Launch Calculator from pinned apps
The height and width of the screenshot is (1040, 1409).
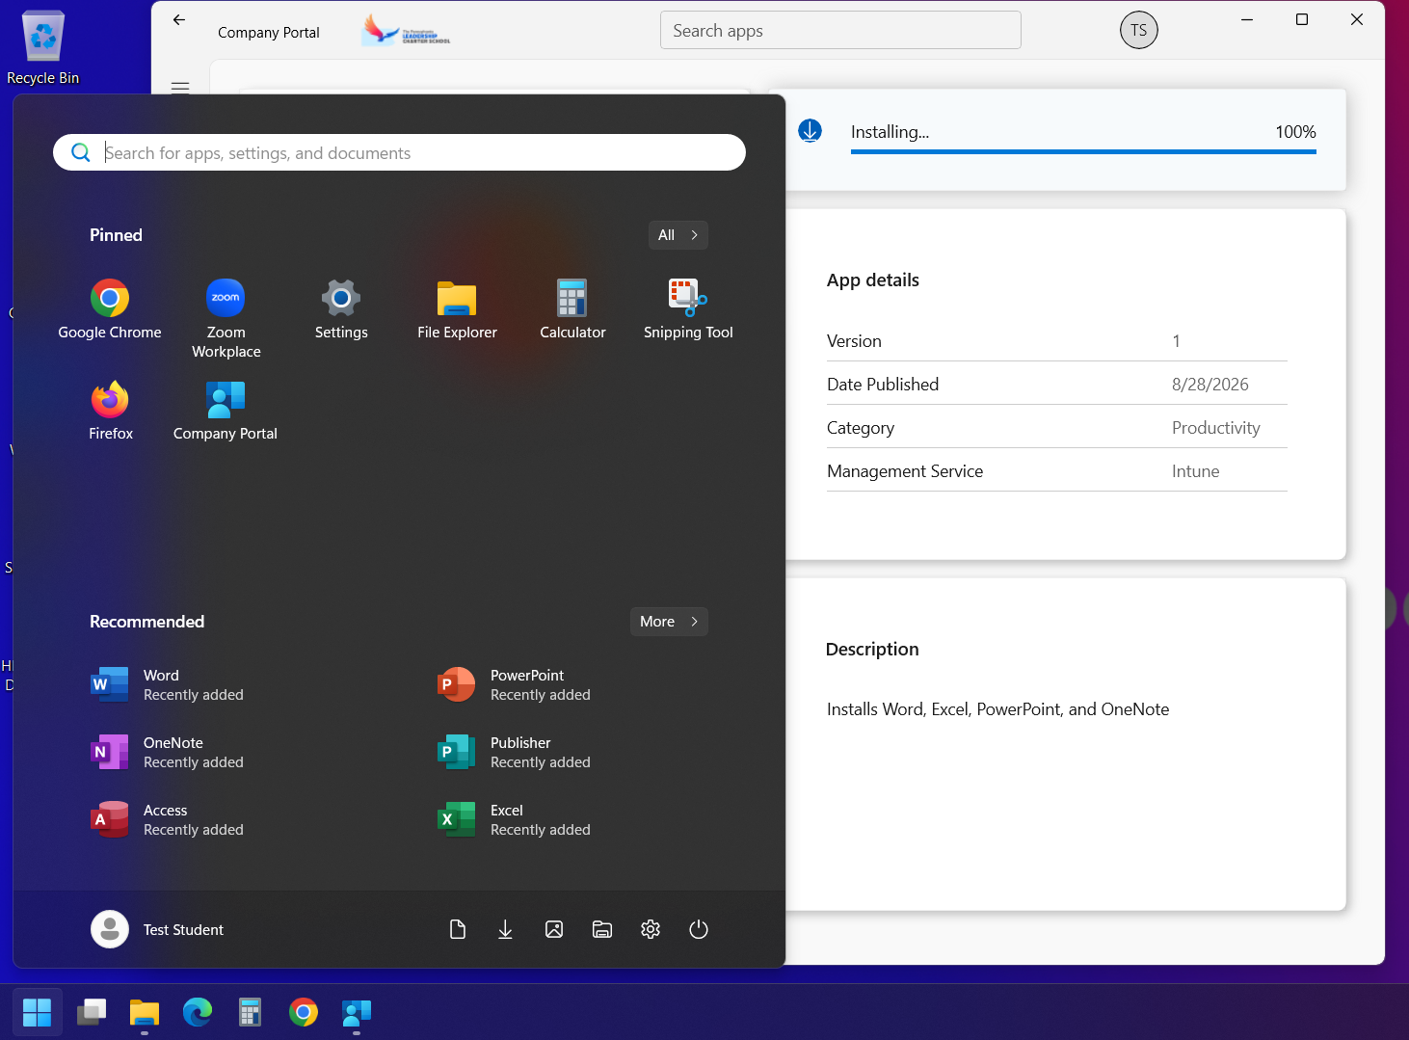coord(572,310)
